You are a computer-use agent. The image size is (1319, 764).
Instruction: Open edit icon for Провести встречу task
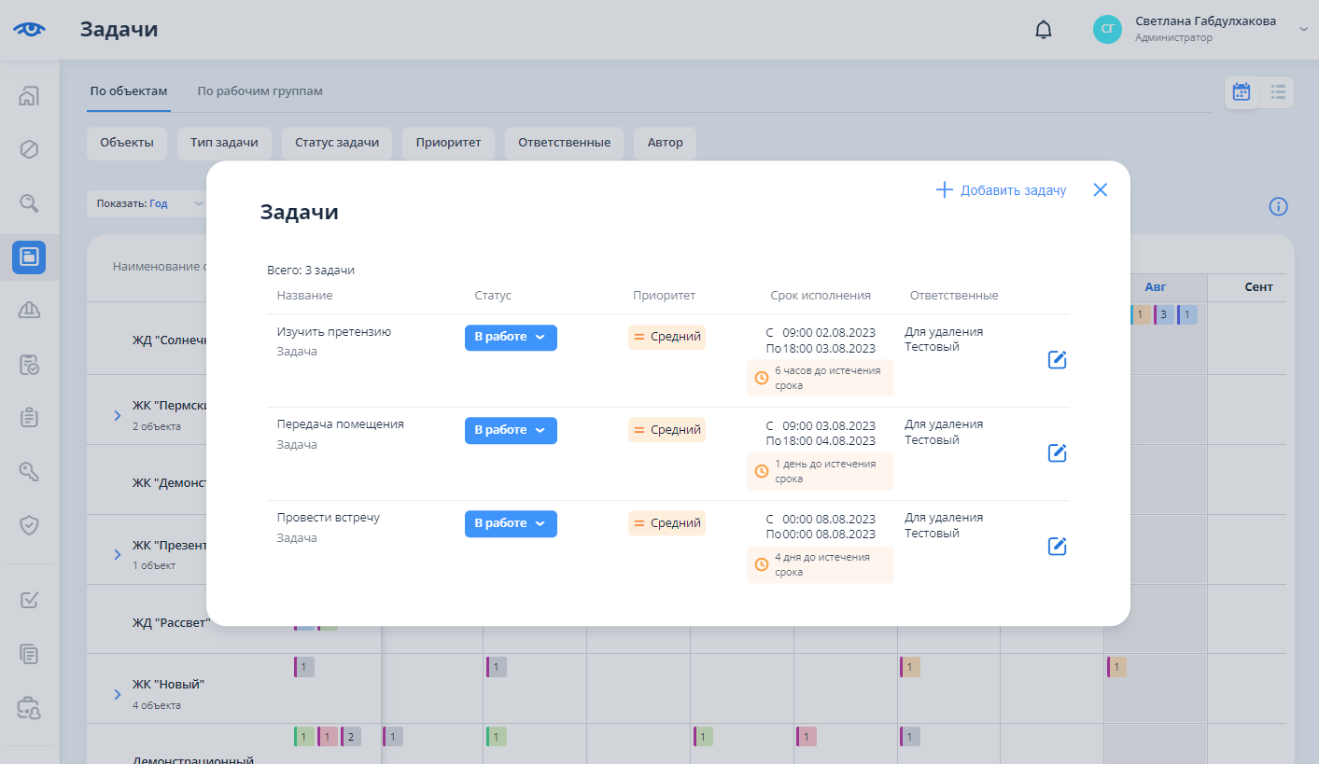pos(1057,547)
